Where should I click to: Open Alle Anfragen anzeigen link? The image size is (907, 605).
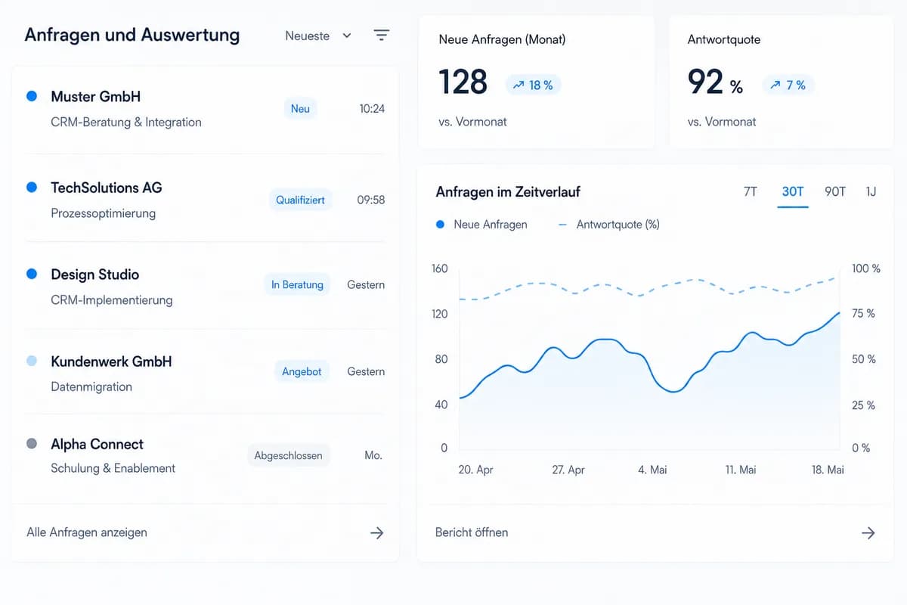coord(87,532)
